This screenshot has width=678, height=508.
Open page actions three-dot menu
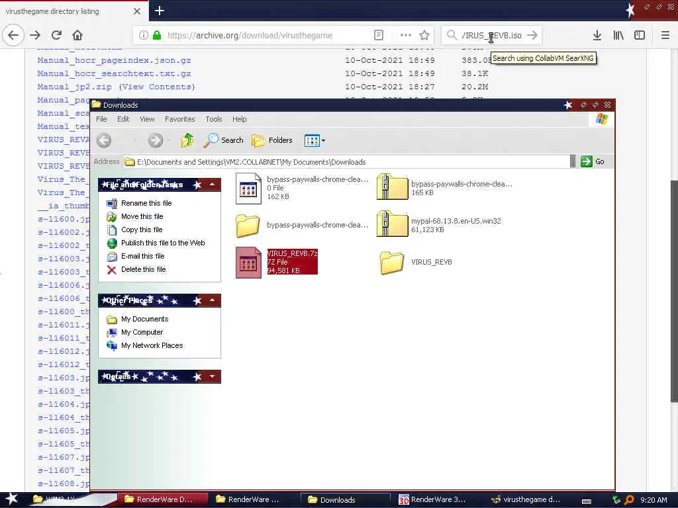(x=406, y=35)
